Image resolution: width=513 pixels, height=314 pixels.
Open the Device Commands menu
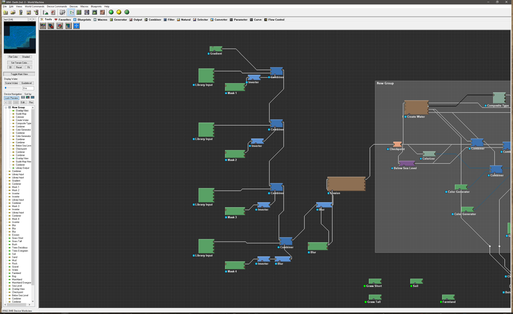tap(56, 6)
